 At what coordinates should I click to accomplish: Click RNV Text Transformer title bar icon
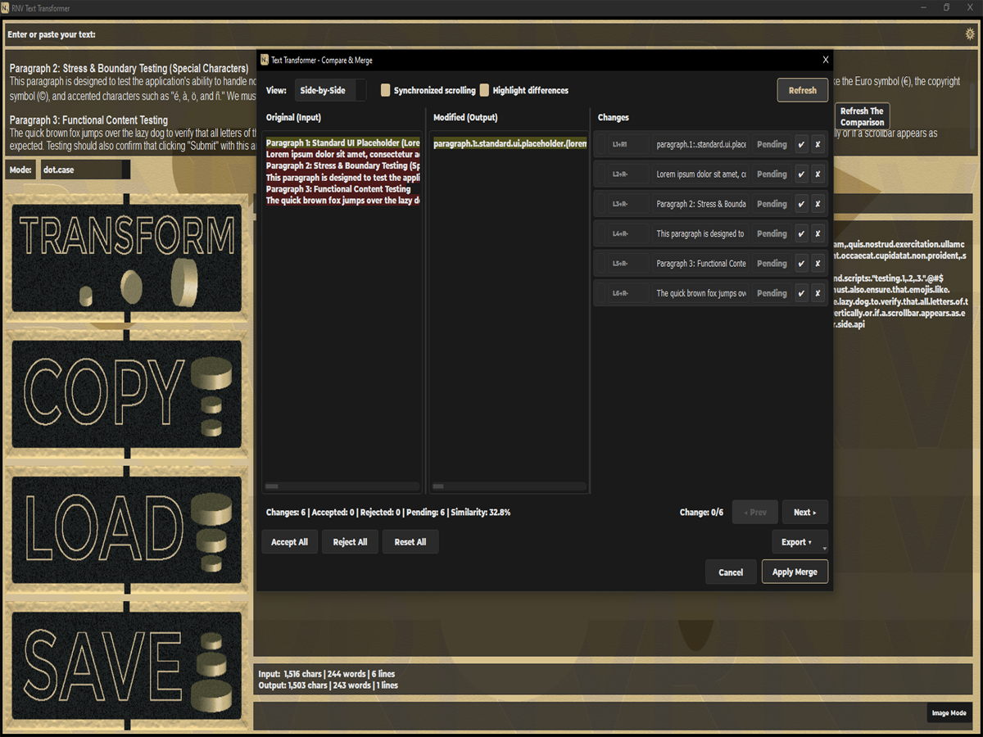click(x=6, y=8)
